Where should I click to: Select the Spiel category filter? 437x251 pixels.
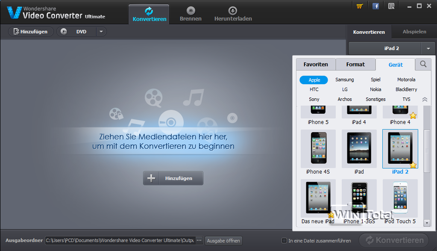click(375, 80)
